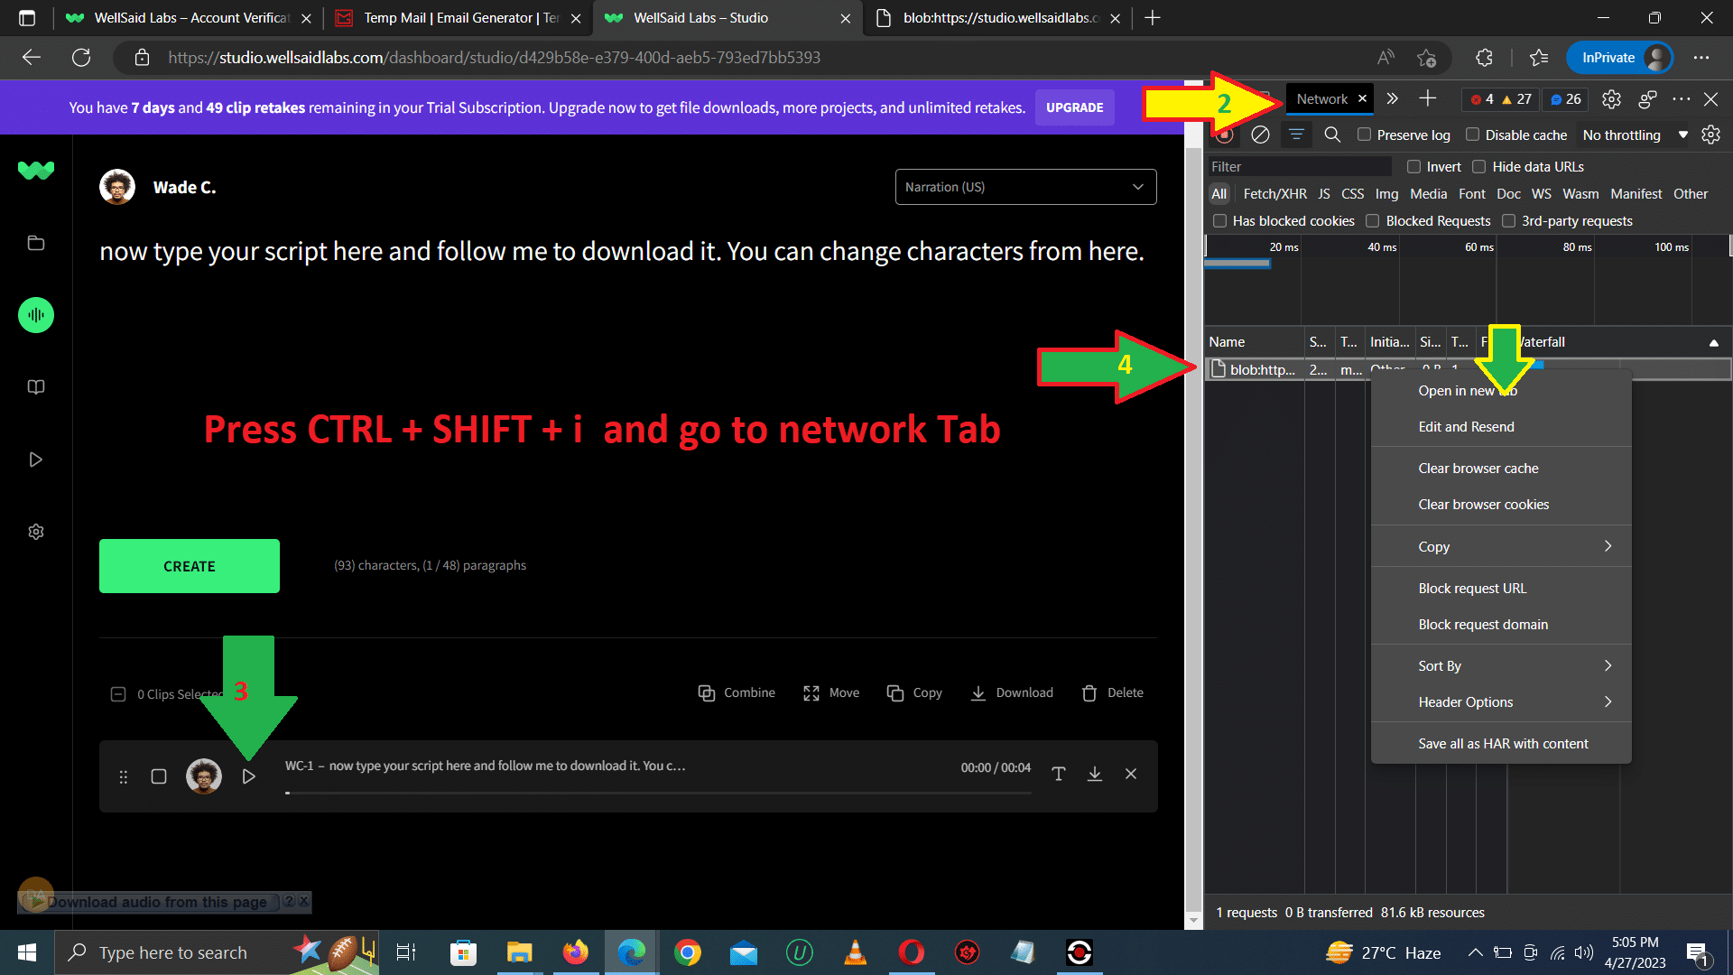
Task: Open VLC from the Windows taskbar
Action: point(855,952)
